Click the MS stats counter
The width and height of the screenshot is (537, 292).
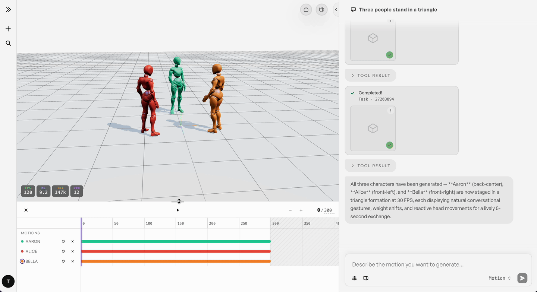coord(43,191)
